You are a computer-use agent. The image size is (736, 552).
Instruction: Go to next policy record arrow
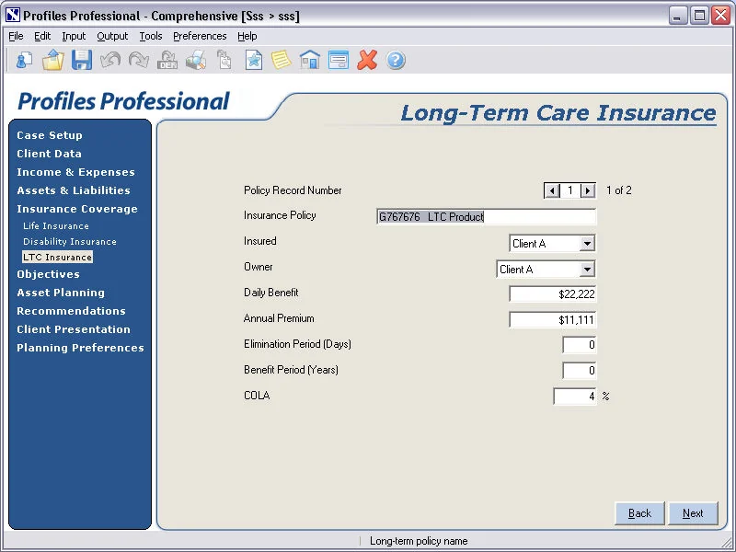(x=588, y=190)
